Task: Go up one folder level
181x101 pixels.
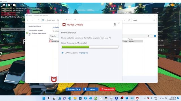Action: point(39,20)
